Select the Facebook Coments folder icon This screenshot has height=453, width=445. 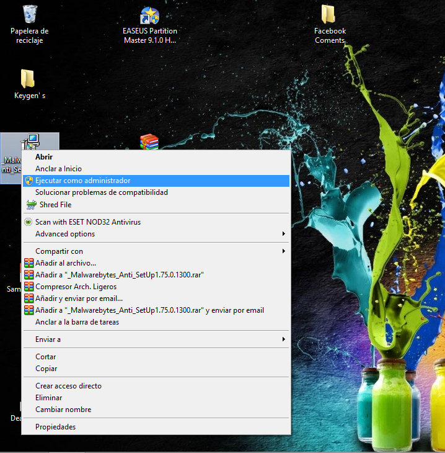pyautogui.click(x=328, y=14)
